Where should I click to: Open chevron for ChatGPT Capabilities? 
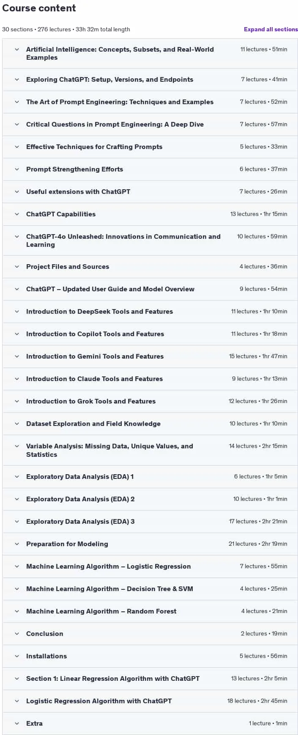(17, 214)
